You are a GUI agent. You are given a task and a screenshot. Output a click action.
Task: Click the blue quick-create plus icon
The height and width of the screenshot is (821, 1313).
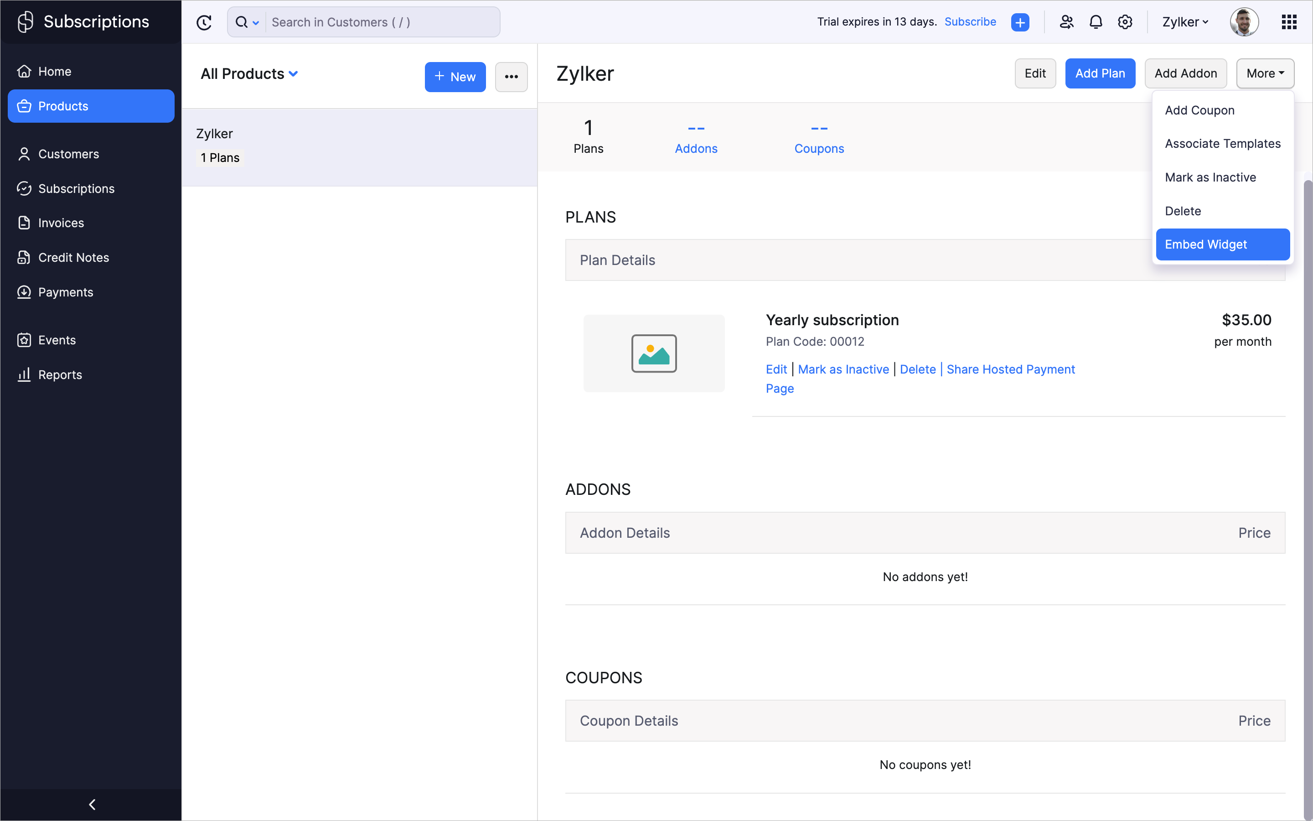[x=1020, y=22]
